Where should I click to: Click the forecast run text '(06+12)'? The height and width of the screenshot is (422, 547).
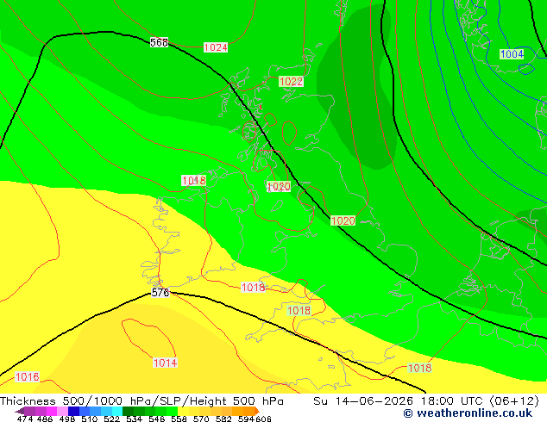click(514, 401)
